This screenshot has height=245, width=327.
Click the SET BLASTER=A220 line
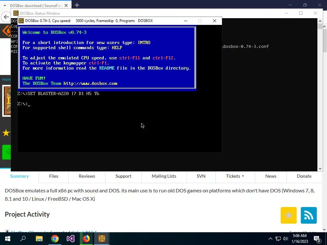click(x=58, y=93)
